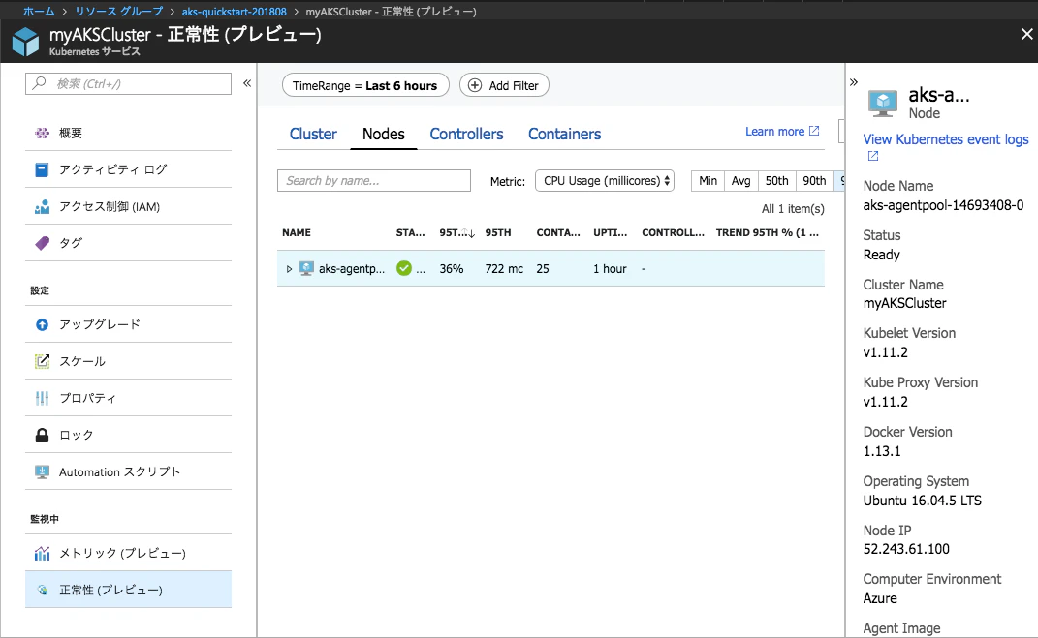Open the Learn more link
1038x638 pixels.
click(x=782, y=132)
